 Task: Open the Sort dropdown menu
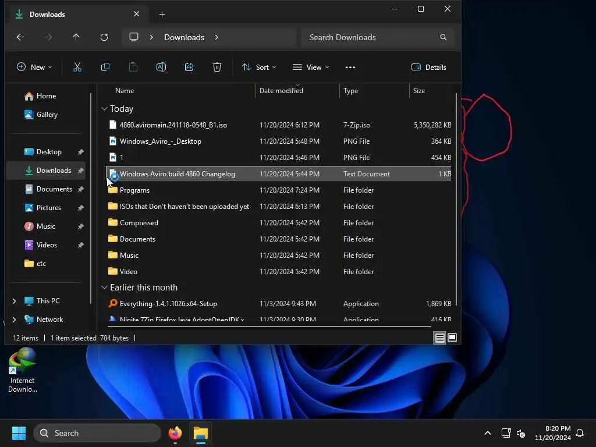[259, 68]
